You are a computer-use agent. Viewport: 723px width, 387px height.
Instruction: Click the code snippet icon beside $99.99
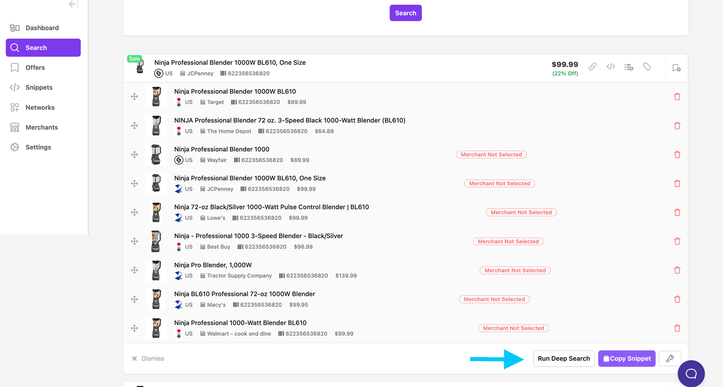[x=611, y=67]
